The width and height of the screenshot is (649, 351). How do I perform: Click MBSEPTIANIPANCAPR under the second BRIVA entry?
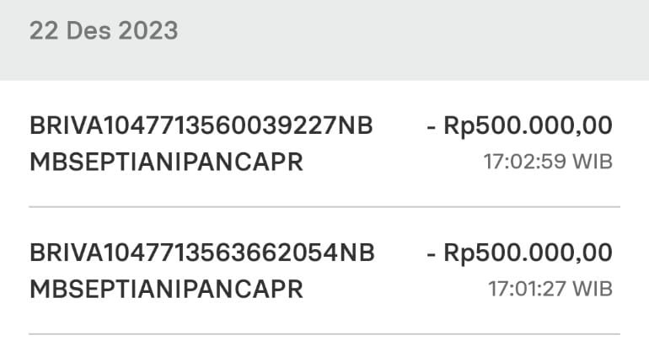coord(166,289)
